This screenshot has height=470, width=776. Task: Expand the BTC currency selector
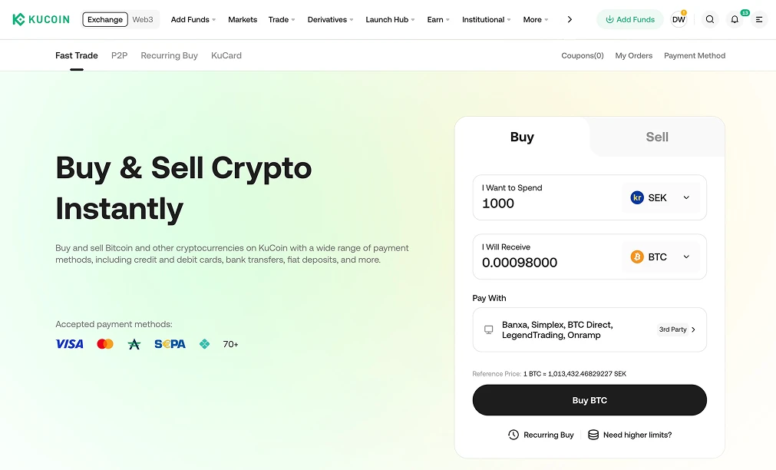tap(660, 257)
